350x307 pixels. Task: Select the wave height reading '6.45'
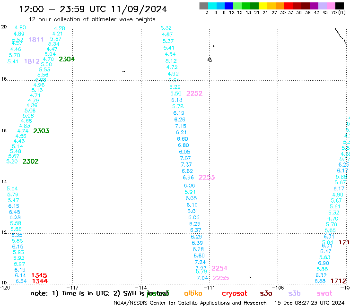[15, 212]
